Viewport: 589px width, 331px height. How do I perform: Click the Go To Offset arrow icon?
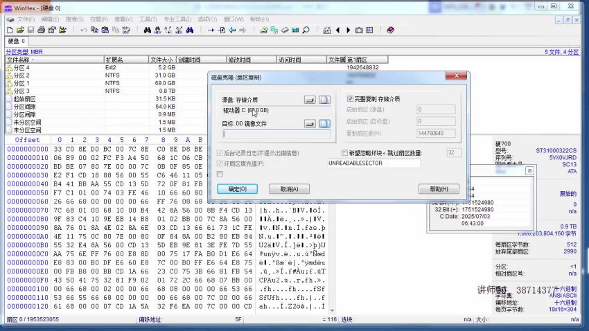point(211,30)
